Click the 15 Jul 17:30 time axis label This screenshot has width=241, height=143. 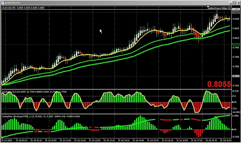pyautogui.click(x=197, y=140)
